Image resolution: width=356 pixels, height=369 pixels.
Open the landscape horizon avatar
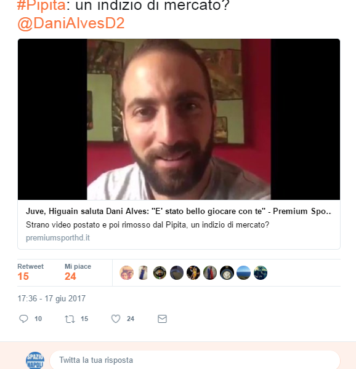pyautogui.click(x=244, y=272)
